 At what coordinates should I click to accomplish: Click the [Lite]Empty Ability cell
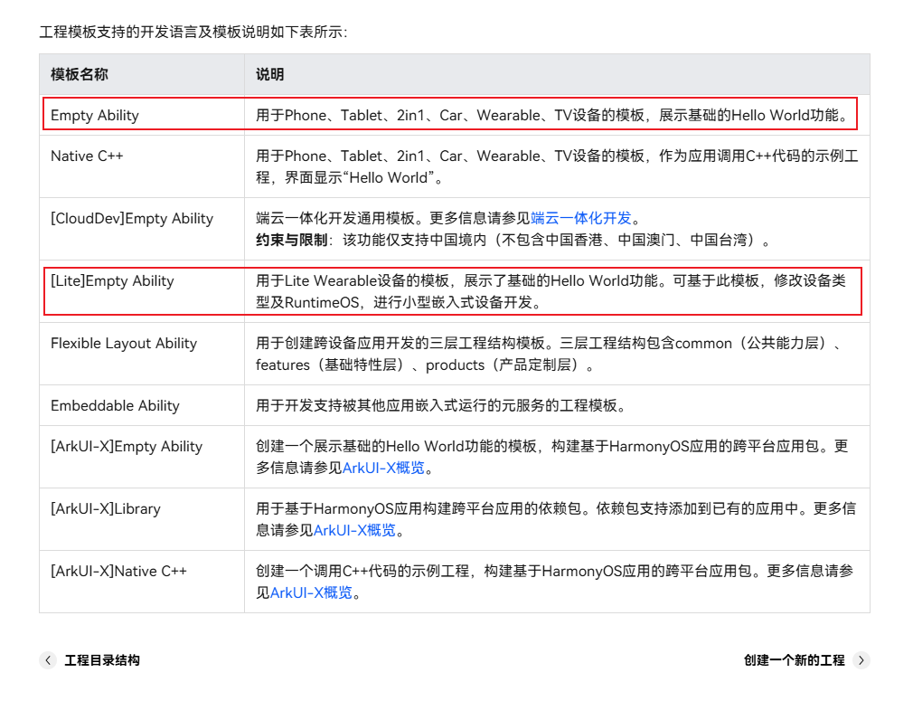click(112, 280)
